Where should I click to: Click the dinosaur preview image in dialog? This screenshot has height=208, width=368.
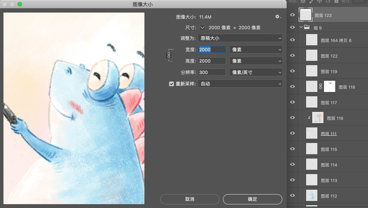tap(74, 108)
